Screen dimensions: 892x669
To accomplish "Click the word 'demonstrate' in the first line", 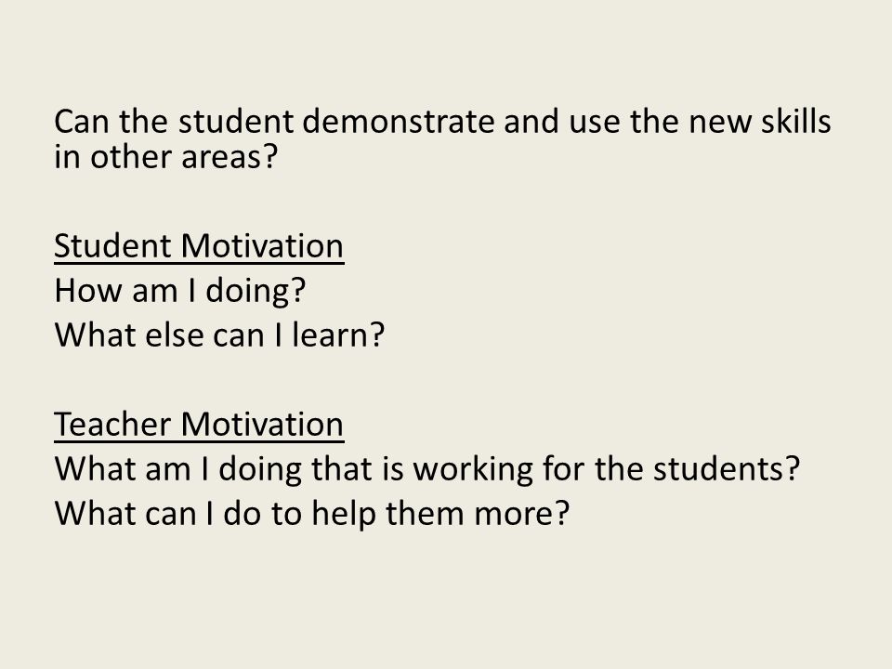I will (399, 122).
